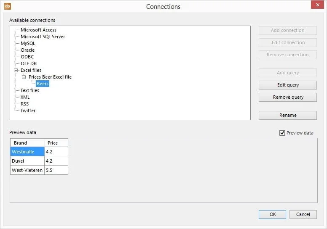Screen dimensions: 327x229
Task: Select the 5.5 price cell
Action: point(56,170)
